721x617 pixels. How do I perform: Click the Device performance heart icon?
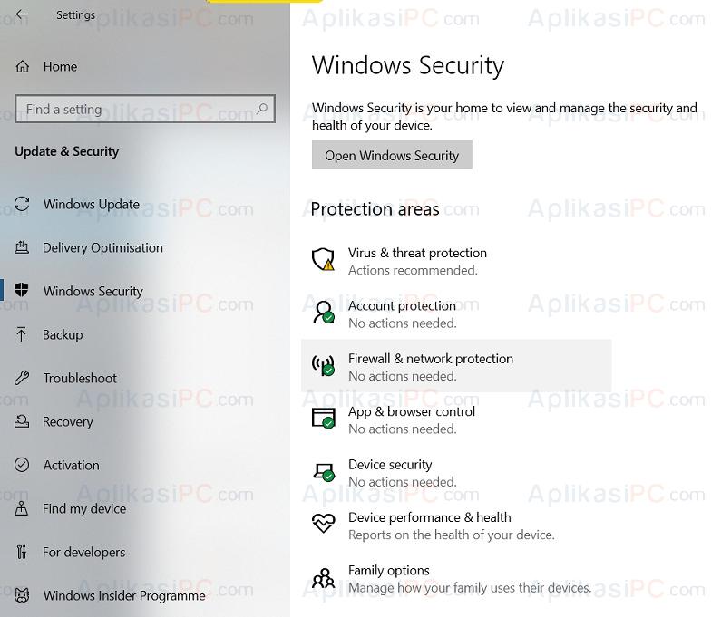click(323, 524)
